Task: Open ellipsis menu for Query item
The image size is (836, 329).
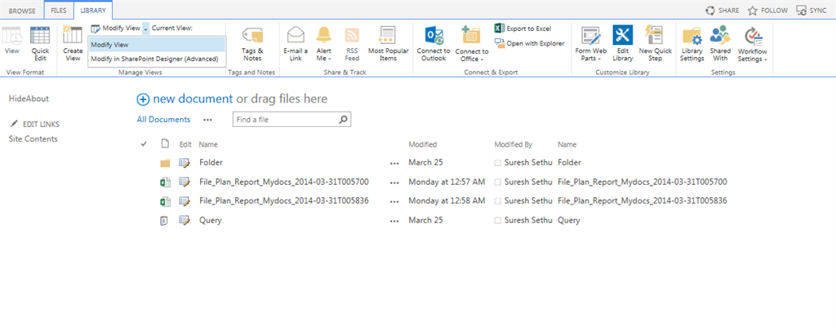Action: (x=395, y=221)
